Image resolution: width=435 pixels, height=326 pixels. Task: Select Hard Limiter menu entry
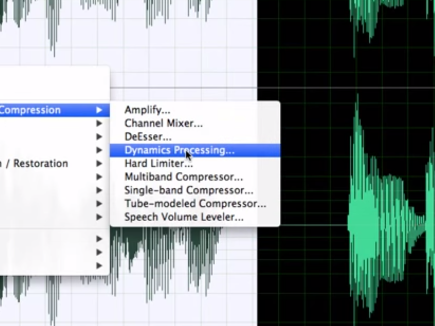(x=158, y=164)
